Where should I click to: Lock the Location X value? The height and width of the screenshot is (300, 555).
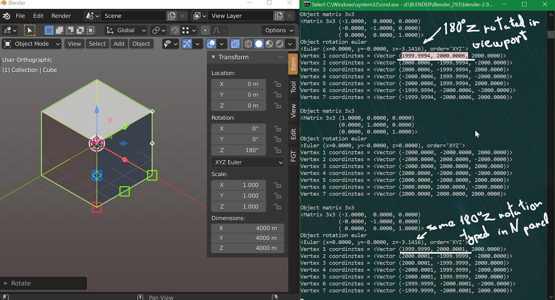277,84
